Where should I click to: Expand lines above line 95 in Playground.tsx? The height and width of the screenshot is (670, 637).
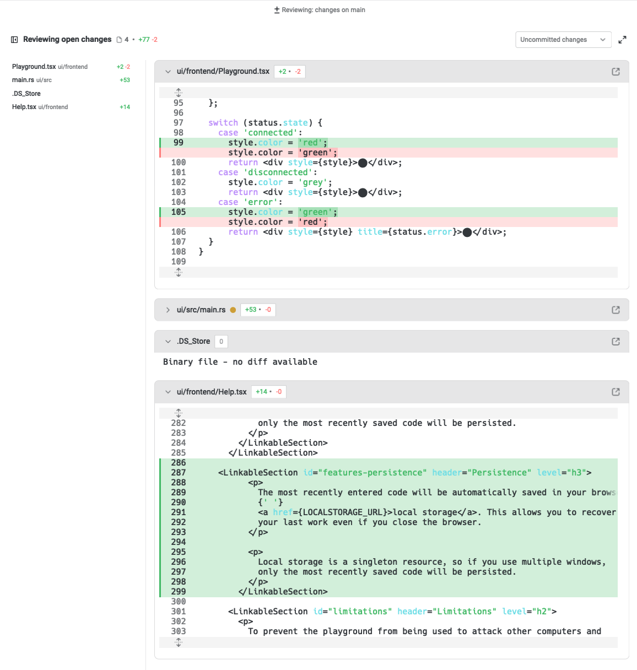(179, 93)
